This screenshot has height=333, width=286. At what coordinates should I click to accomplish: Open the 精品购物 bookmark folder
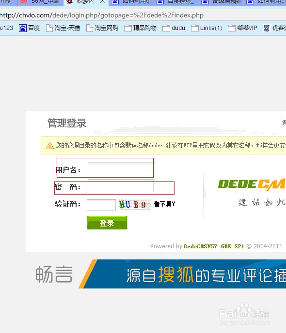[140, 28]
